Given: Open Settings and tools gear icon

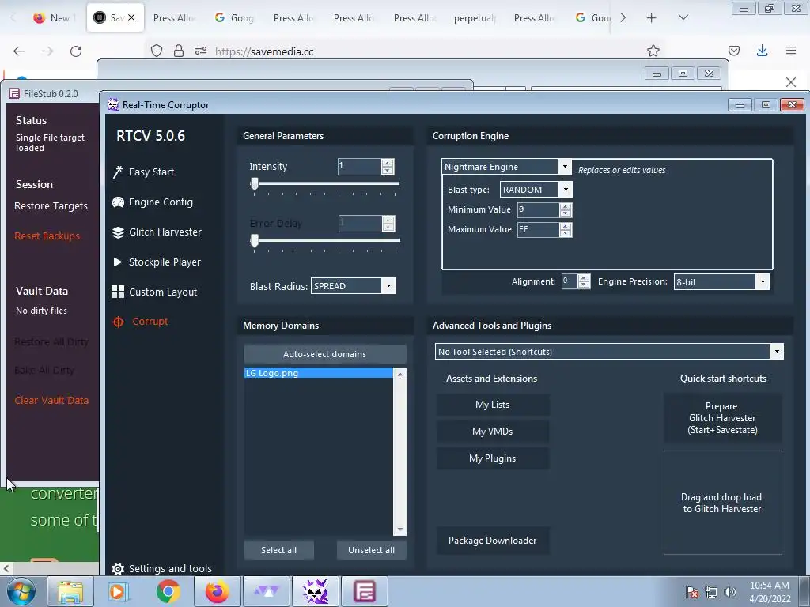Looking at the screenshot, I should coord(118,568).
